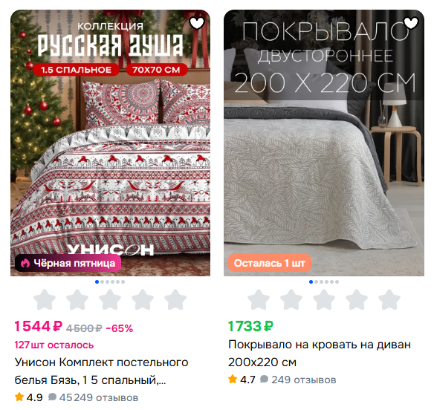Click the Осталась 1 шт label

coord(270,263)
